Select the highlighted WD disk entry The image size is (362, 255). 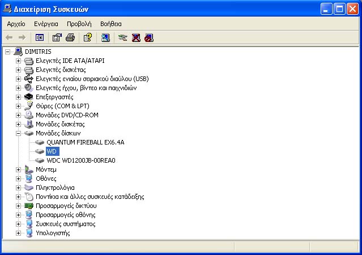(53, 151)
